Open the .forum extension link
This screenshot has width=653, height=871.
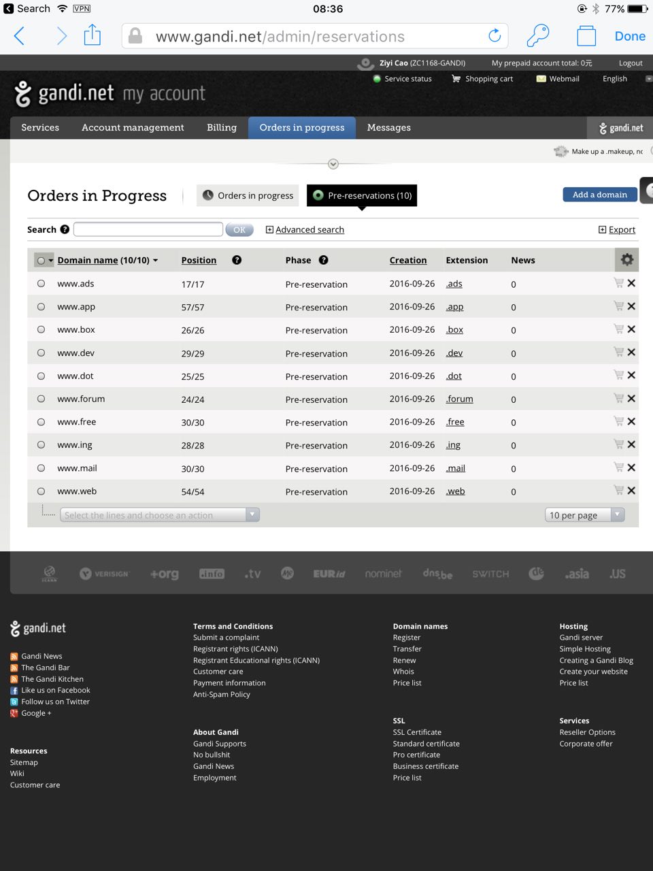[x=460, y=399]
